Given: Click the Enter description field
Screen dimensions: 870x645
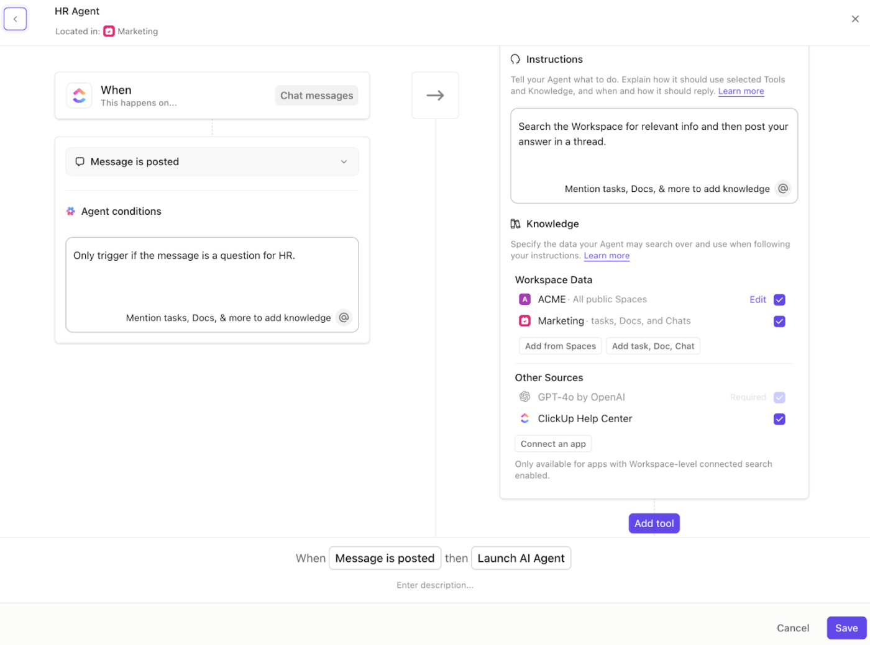Looking at the screenshot, I should pos(435,585).
